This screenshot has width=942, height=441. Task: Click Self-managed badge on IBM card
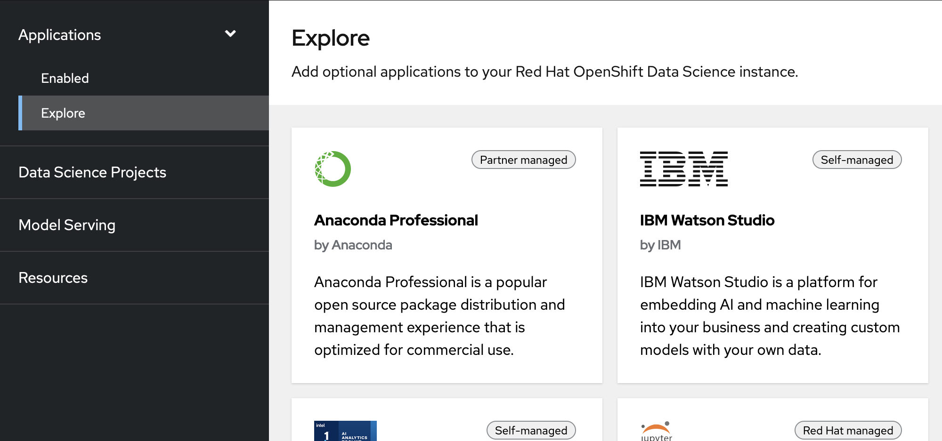coord(857,160)
